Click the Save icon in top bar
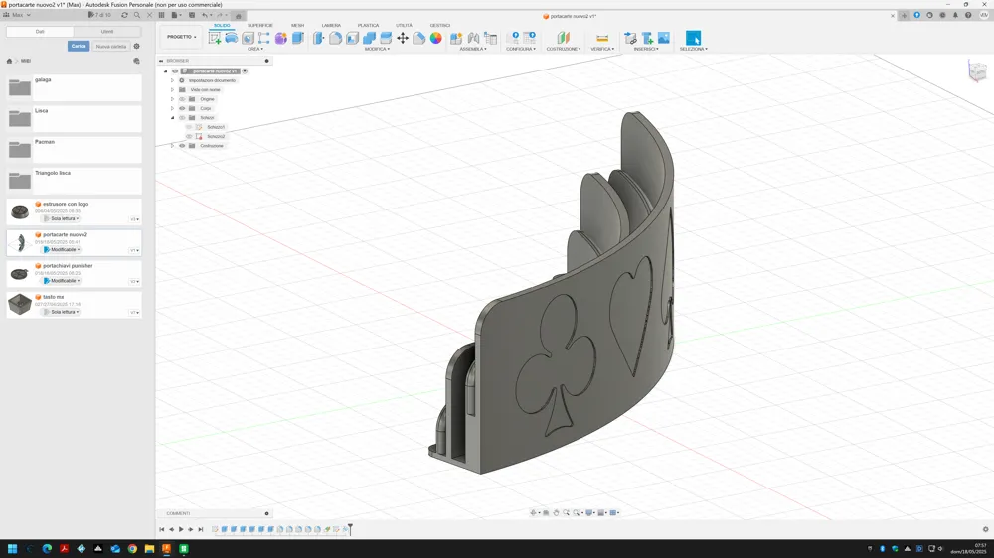This screenshot has height=558, width=994. point(192,15)
